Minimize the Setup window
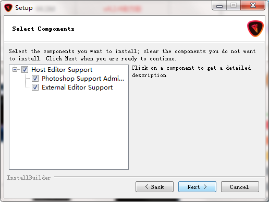 click(x=219, y=6)
